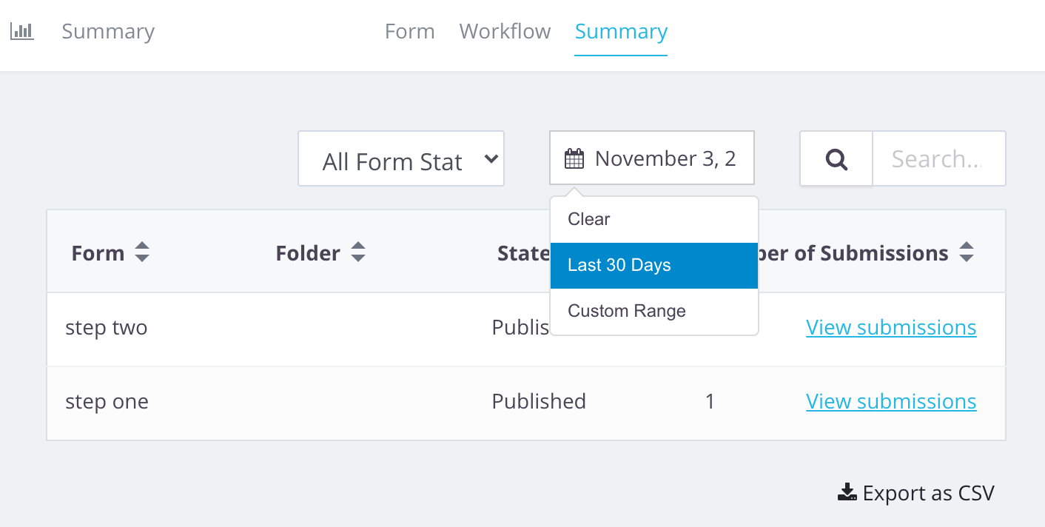
Task: View submissions for step one
Action: pos(891,401)
